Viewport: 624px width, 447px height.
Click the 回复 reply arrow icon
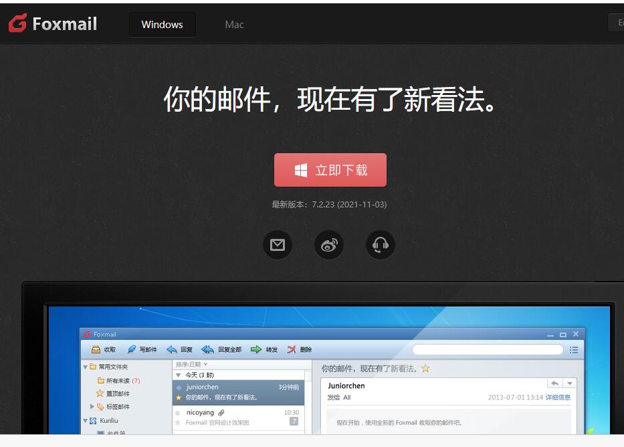tap(172, 349)
